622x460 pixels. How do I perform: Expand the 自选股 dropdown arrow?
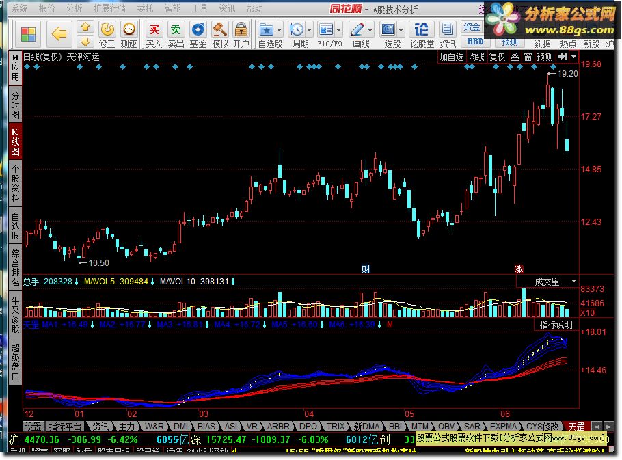coord(280,30)
